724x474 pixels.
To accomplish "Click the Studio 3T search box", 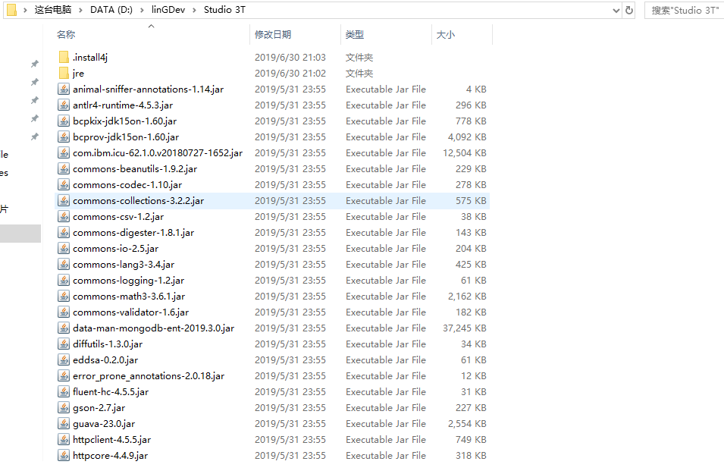I will [685, 10].
